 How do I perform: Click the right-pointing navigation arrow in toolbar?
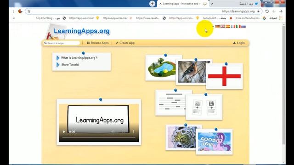pyautogui.click(x=281, y=11)
